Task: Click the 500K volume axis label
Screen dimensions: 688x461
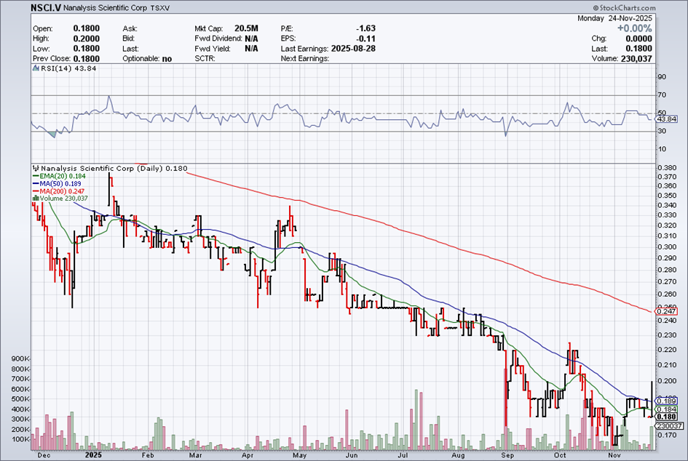Action: pyautogui.click(x=20, y=399)
